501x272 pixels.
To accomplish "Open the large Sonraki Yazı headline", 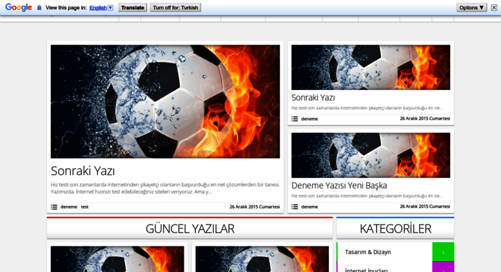I will 83,171.
